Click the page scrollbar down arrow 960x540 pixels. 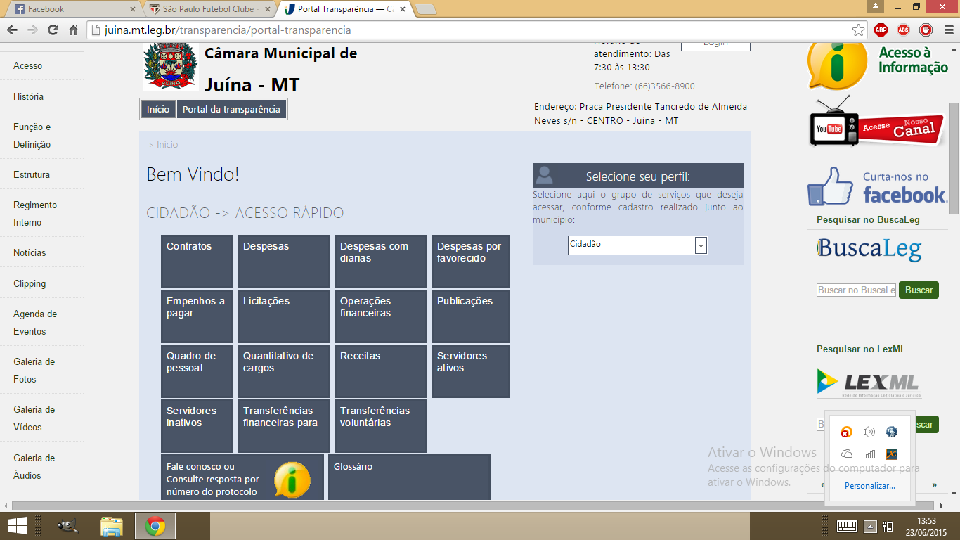tap(954, 492)
